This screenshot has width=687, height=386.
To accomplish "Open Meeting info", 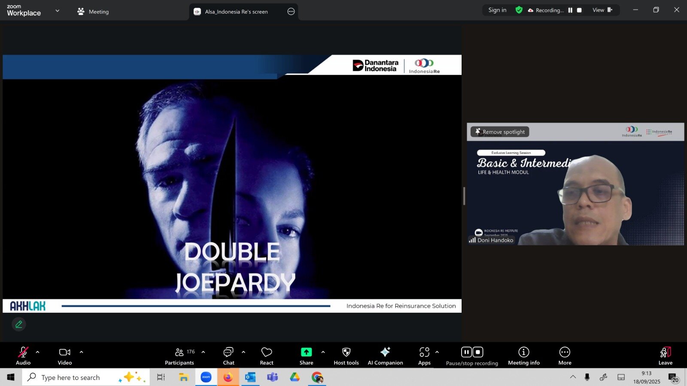I will (x=523, y=356).
